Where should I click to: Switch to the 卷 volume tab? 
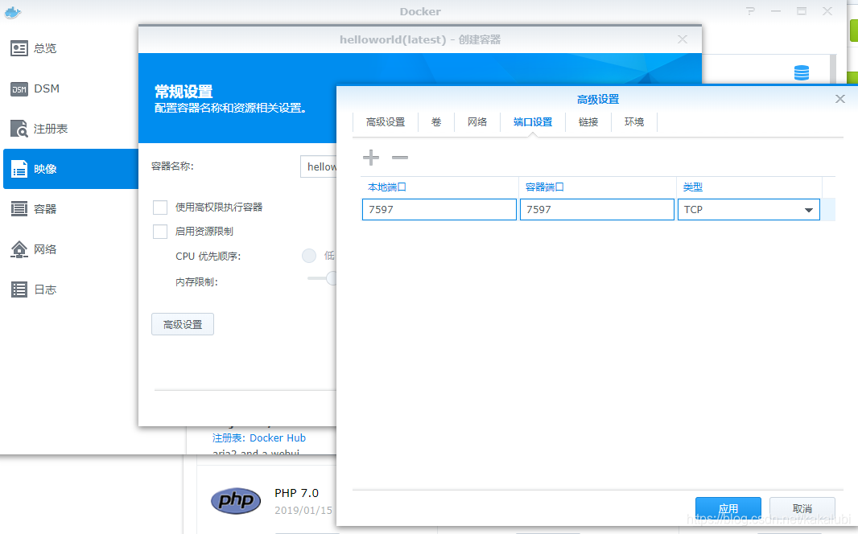click(x=436, y=122)
